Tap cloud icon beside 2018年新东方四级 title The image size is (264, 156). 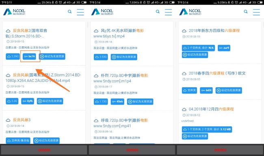tap(184, 31)
